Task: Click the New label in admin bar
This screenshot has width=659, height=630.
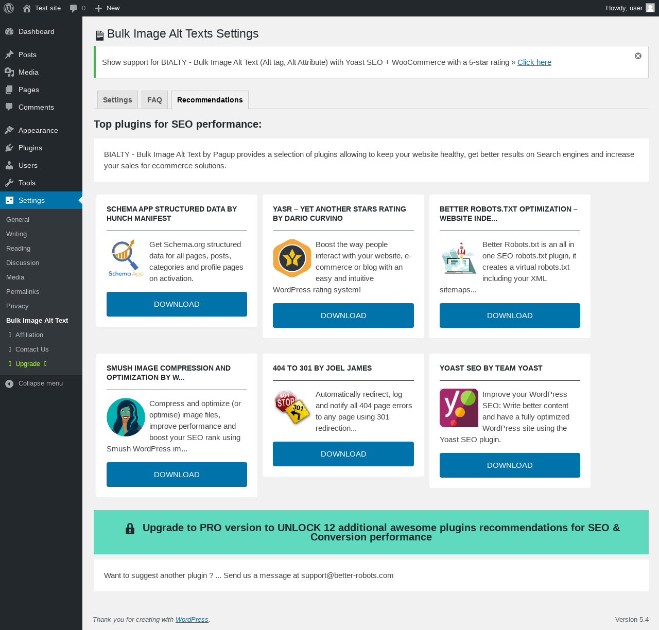Action: [113, 8]
